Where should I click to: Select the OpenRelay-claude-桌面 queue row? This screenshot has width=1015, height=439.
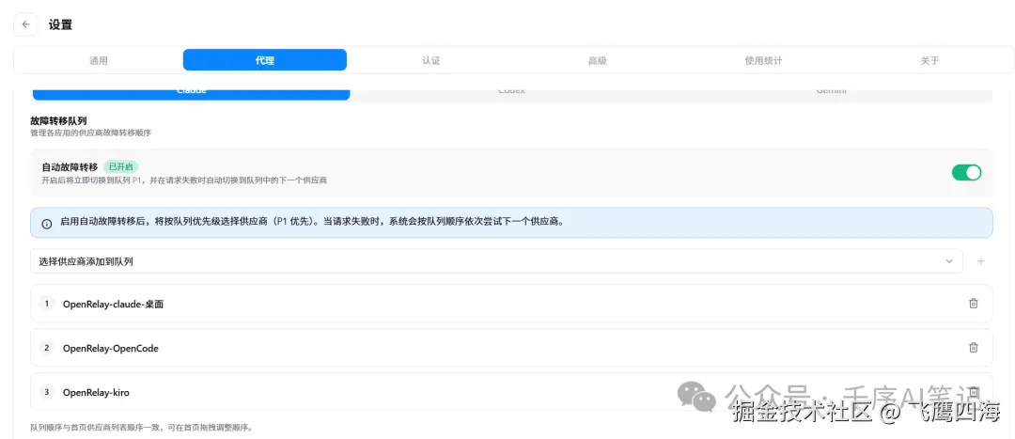click(x=511, y=303)
